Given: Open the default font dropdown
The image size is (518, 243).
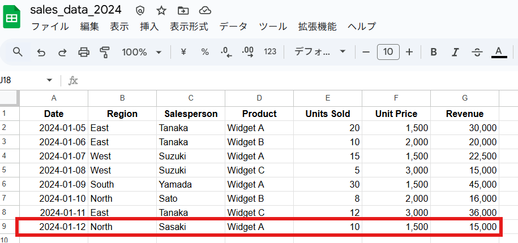Looking at the screenshot, I should pos(319,52).
